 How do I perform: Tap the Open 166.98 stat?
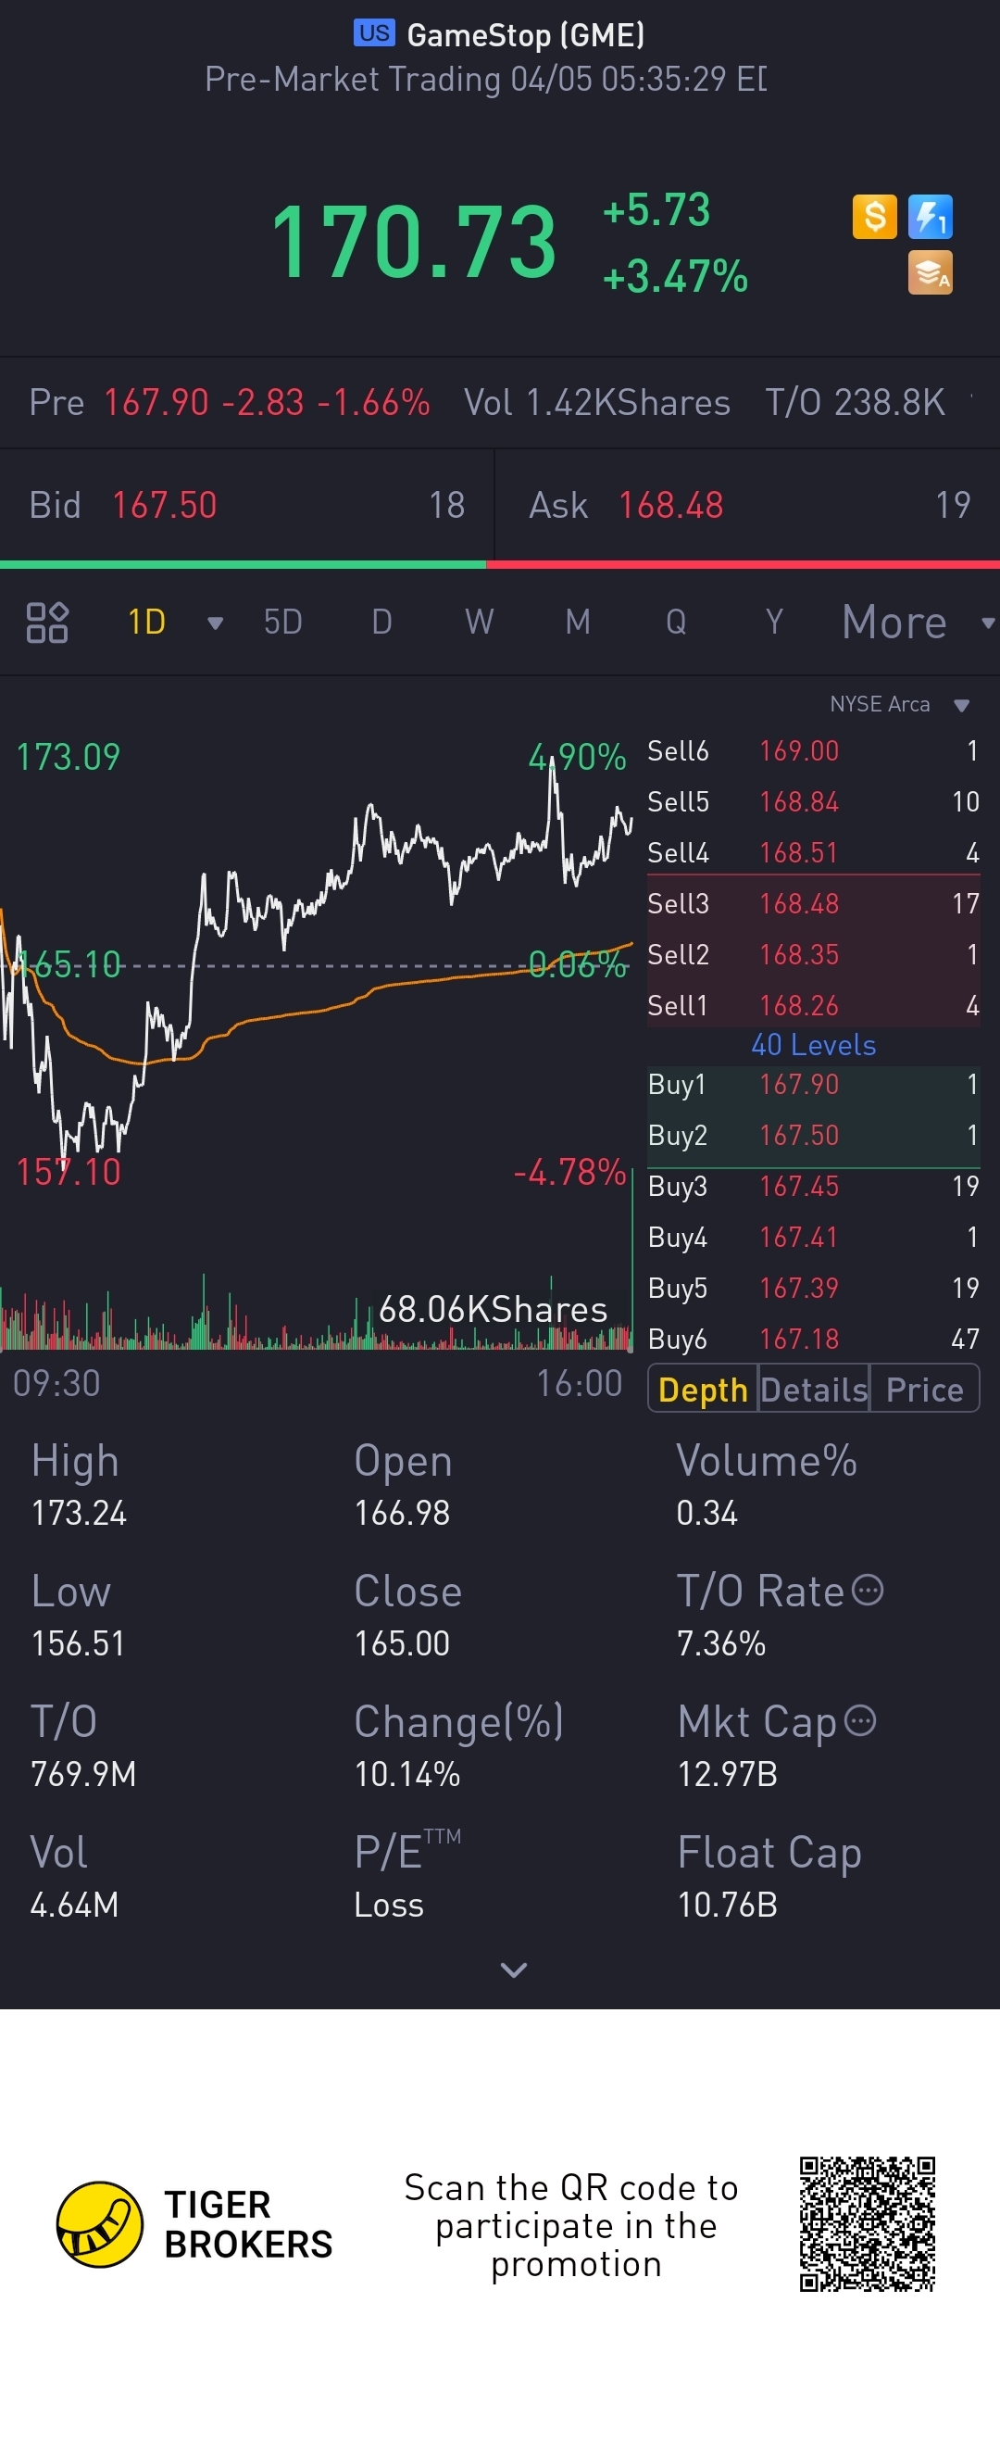click(x=404, y=1486)
